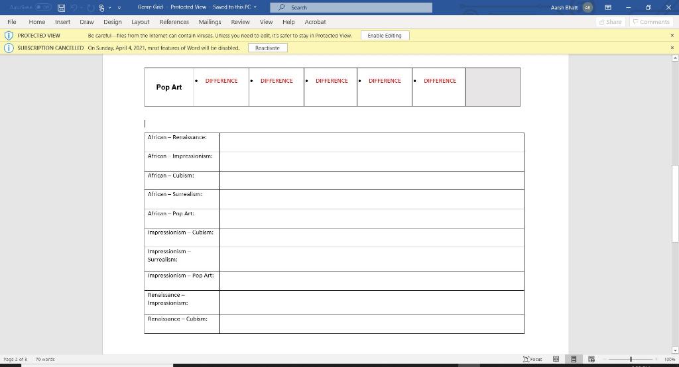This screenshot has height=367, width=679.
Task: Click the Share button
Action: pyautogui.click(x=611, y=22)
